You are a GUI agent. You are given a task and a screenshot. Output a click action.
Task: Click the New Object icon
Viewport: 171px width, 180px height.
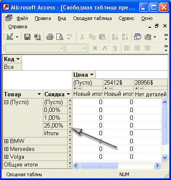(148, 37)
